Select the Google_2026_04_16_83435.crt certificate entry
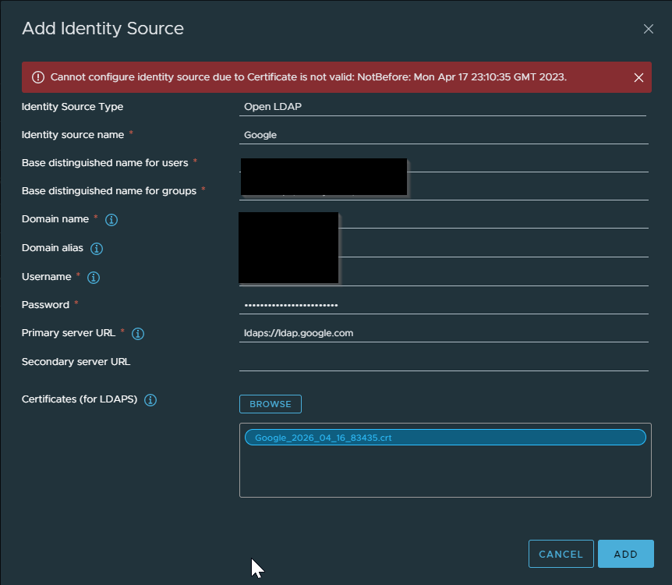672x585 pixels. click(x=444, y=437)
